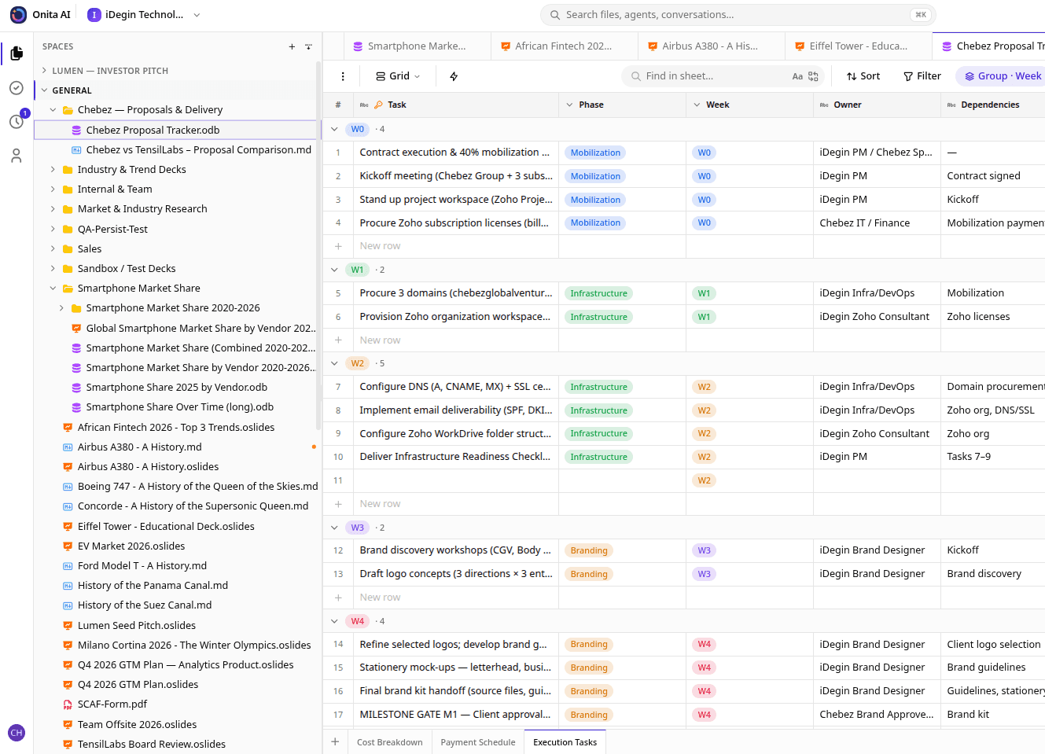1045x754 pixels.
Task: Collapse the Chebez — Proposals & Delivery folder
Action: (53, 110)
